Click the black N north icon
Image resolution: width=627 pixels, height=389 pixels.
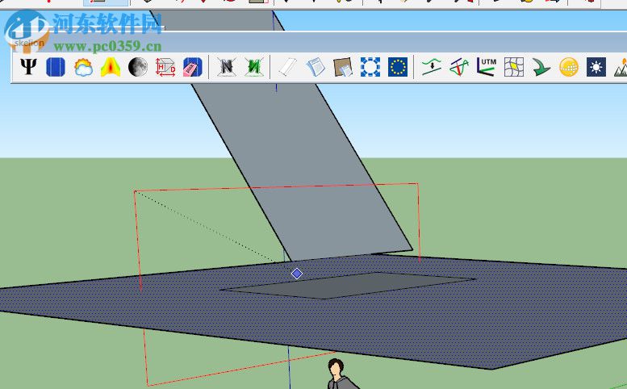(227, 67)
